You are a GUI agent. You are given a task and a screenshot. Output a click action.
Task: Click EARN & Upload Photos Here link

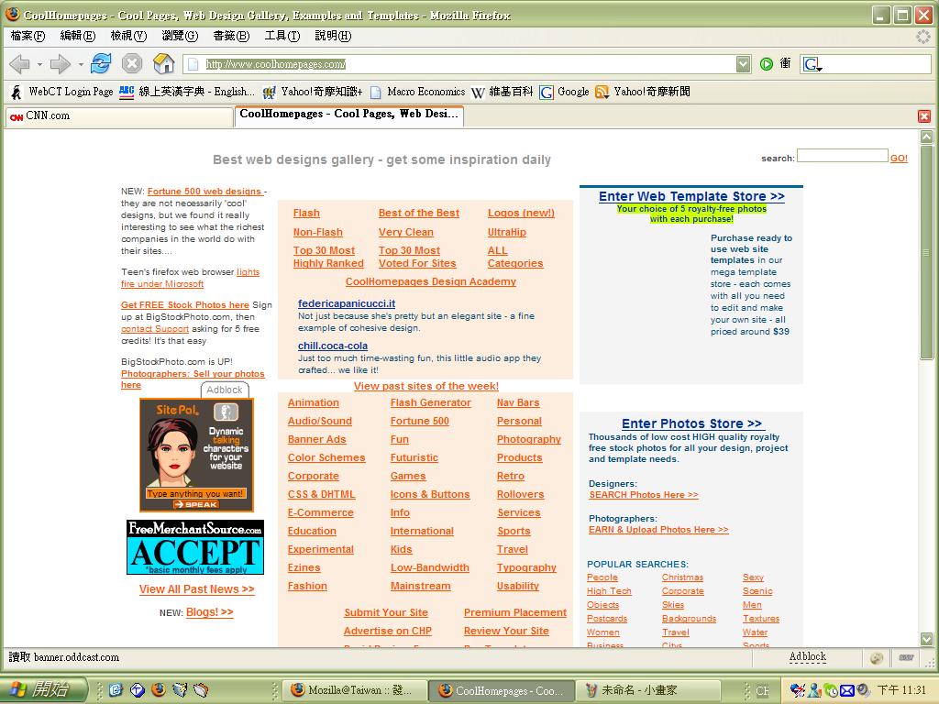pyautogui.click(x=658, y=530)
